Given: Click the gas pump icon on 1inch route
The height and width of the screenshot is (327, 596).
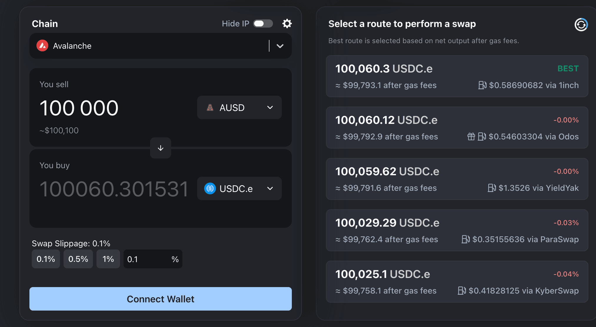Looking at the screenshot, I should point(482,85).
